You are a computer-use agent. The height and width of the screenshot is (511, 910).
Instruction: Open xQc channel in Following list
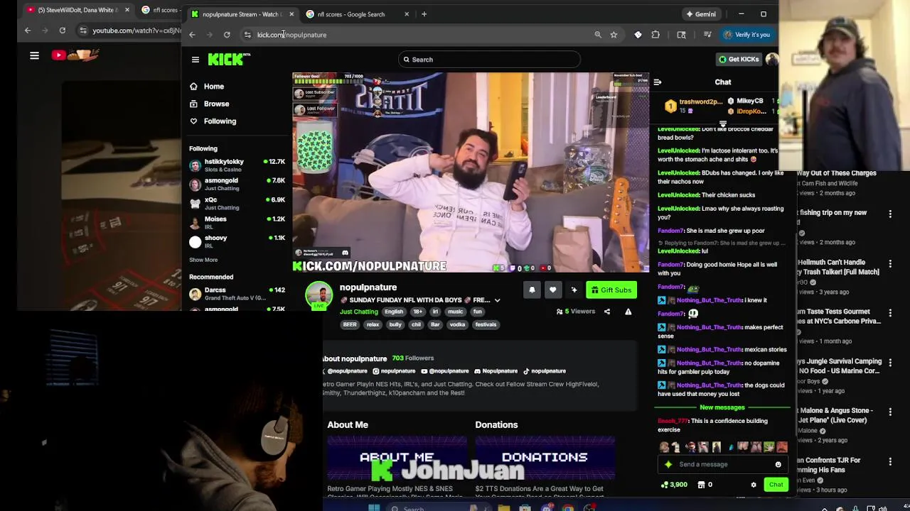(x=237, y=203)
